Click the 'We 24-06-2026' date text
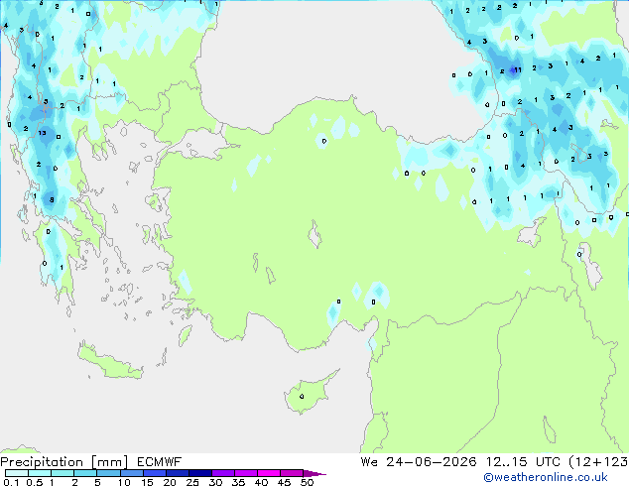 point(418,462)
